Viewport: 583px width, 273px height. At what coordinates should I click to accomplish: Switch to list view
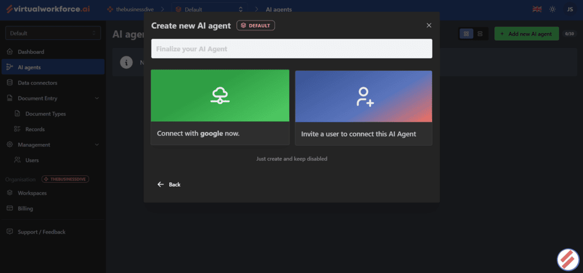tap(480, 34)
